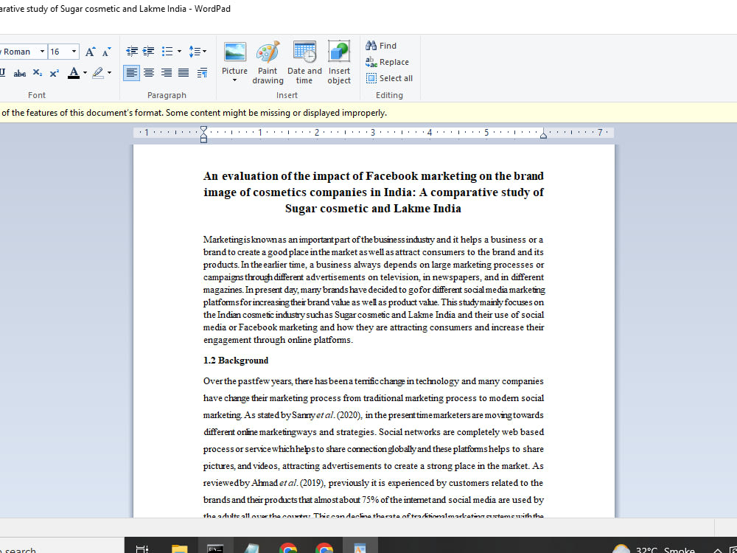The height and width of the screenshot is (553, 737).
Task: Expand the bullet list style dropdown
Action: (179, 52)
